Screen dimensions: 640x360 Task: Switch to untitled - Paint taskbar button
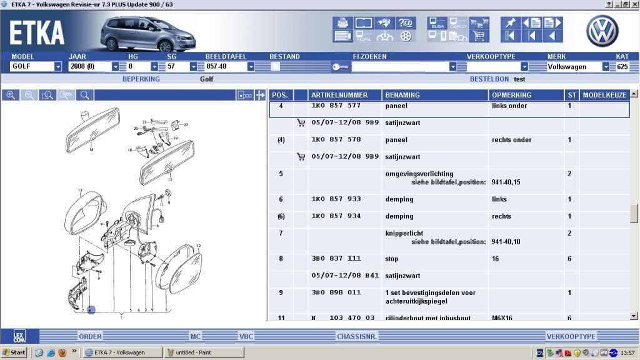[x=204, y=352]
